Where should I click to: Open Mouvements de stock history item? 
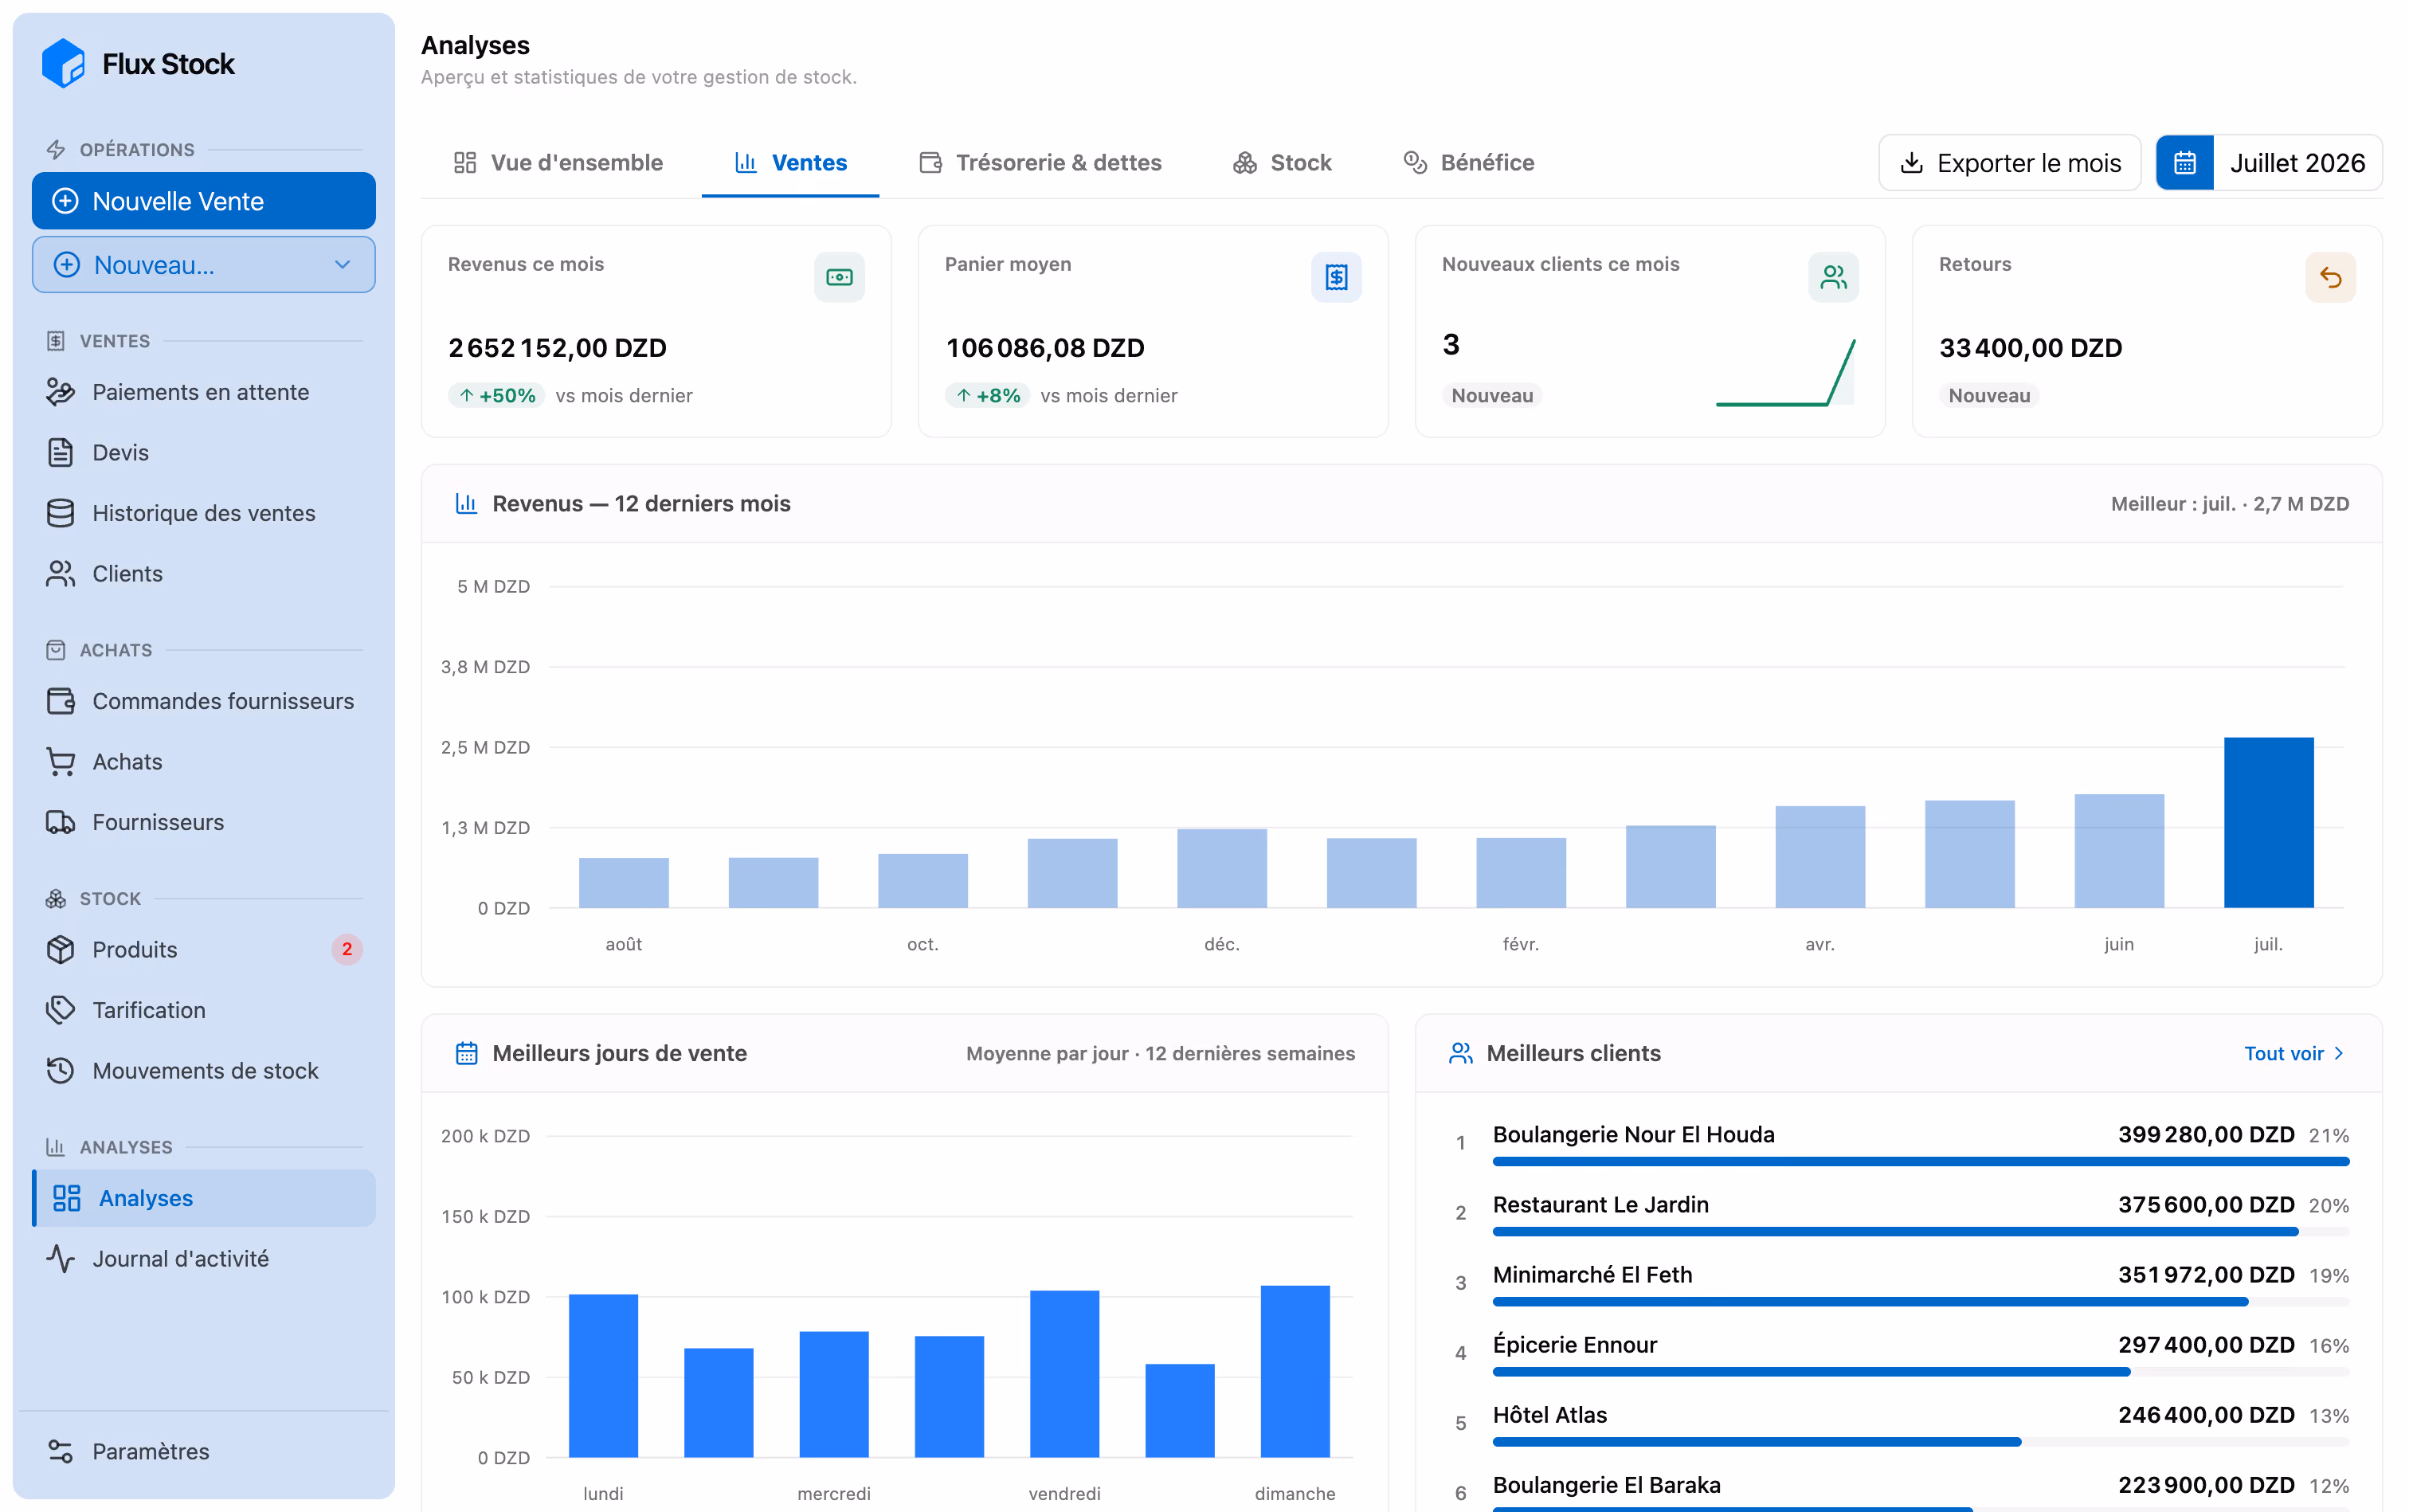(204, 1070)
